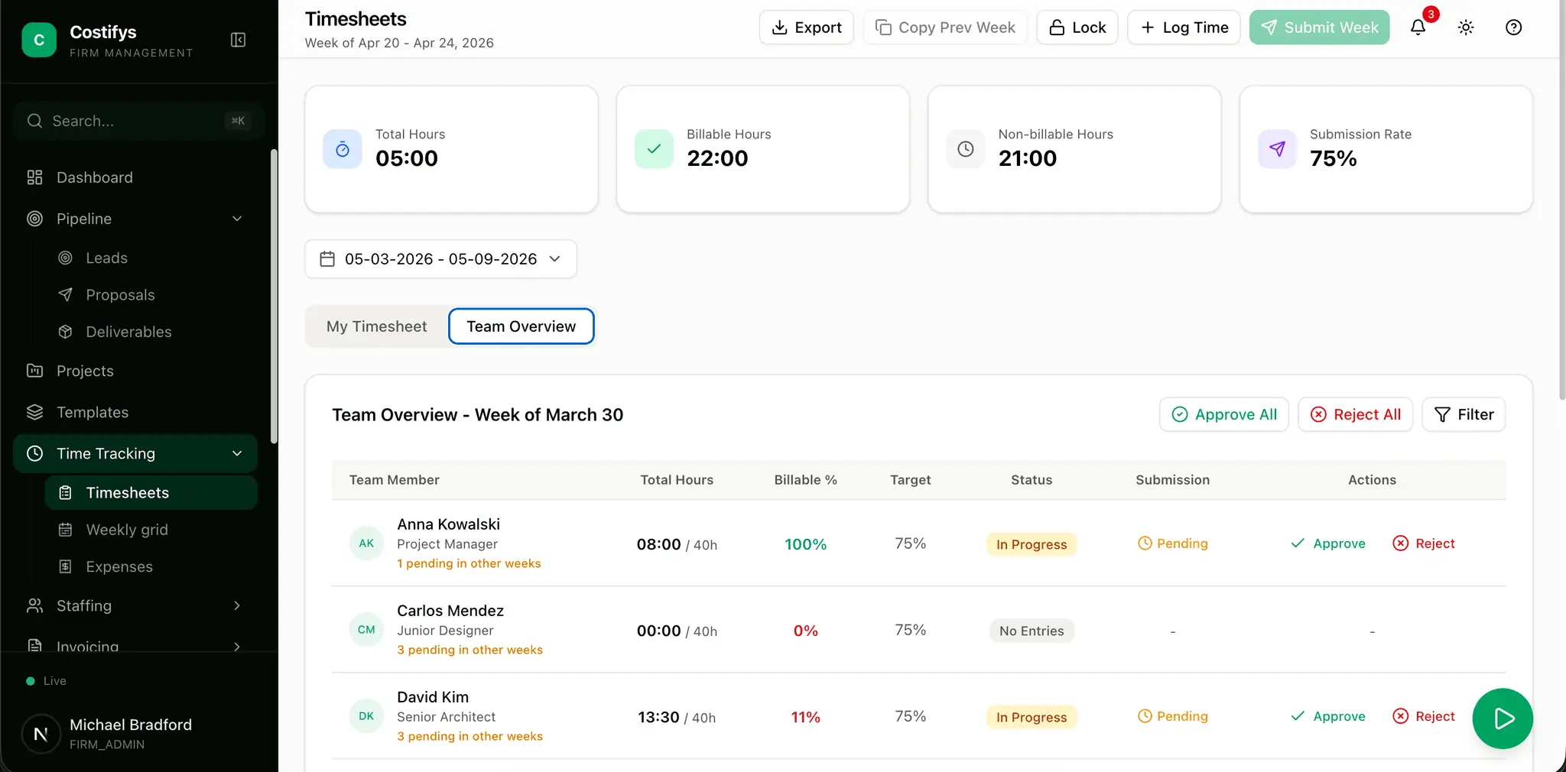Click the green play timer button
The height and width of the screenshot is (772, 1566).
click(x=1503, y=718)
